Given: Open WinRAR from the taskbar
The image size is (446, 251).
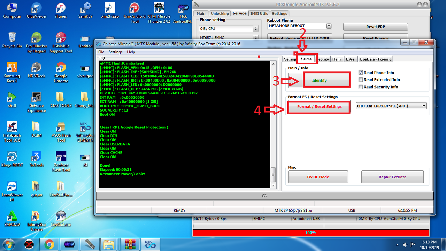Looking at the screenshot, I should 130,245.
